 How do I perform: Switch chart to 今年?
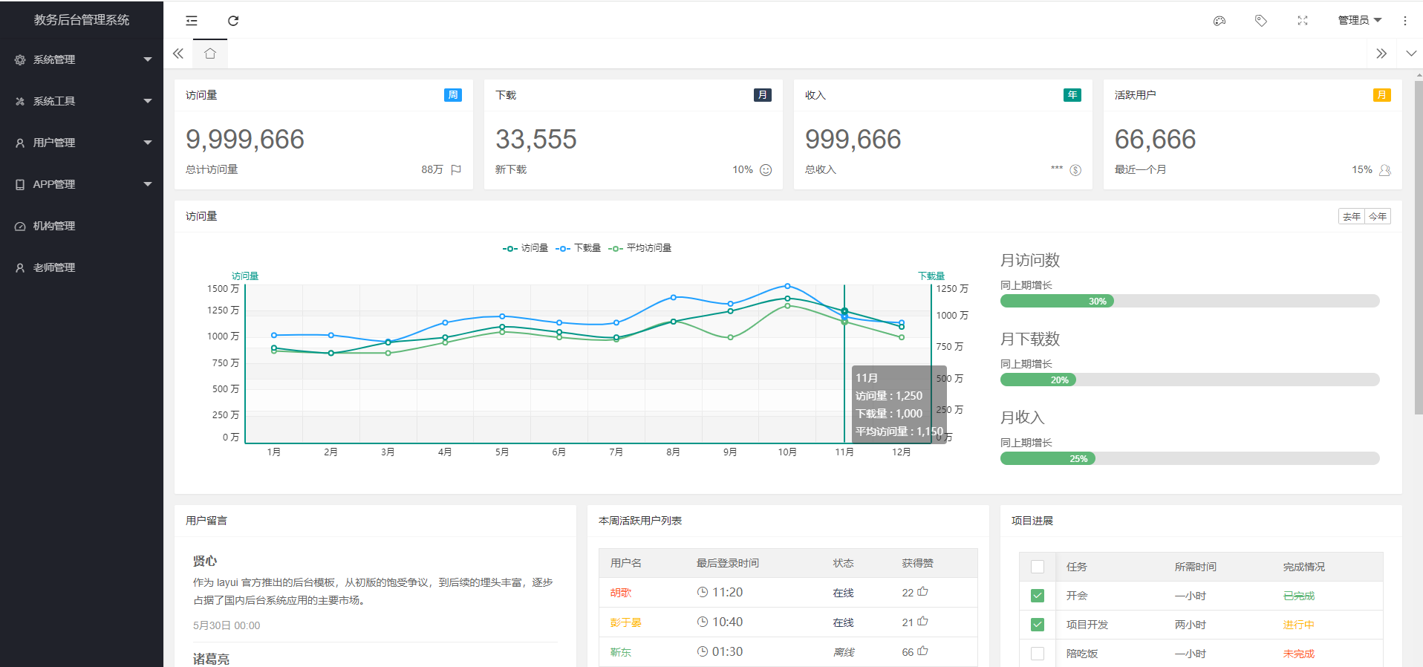click(1378, 216)
